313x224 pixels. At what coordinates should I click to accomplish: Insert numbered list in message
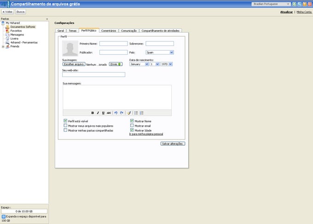tap(141, 113)
